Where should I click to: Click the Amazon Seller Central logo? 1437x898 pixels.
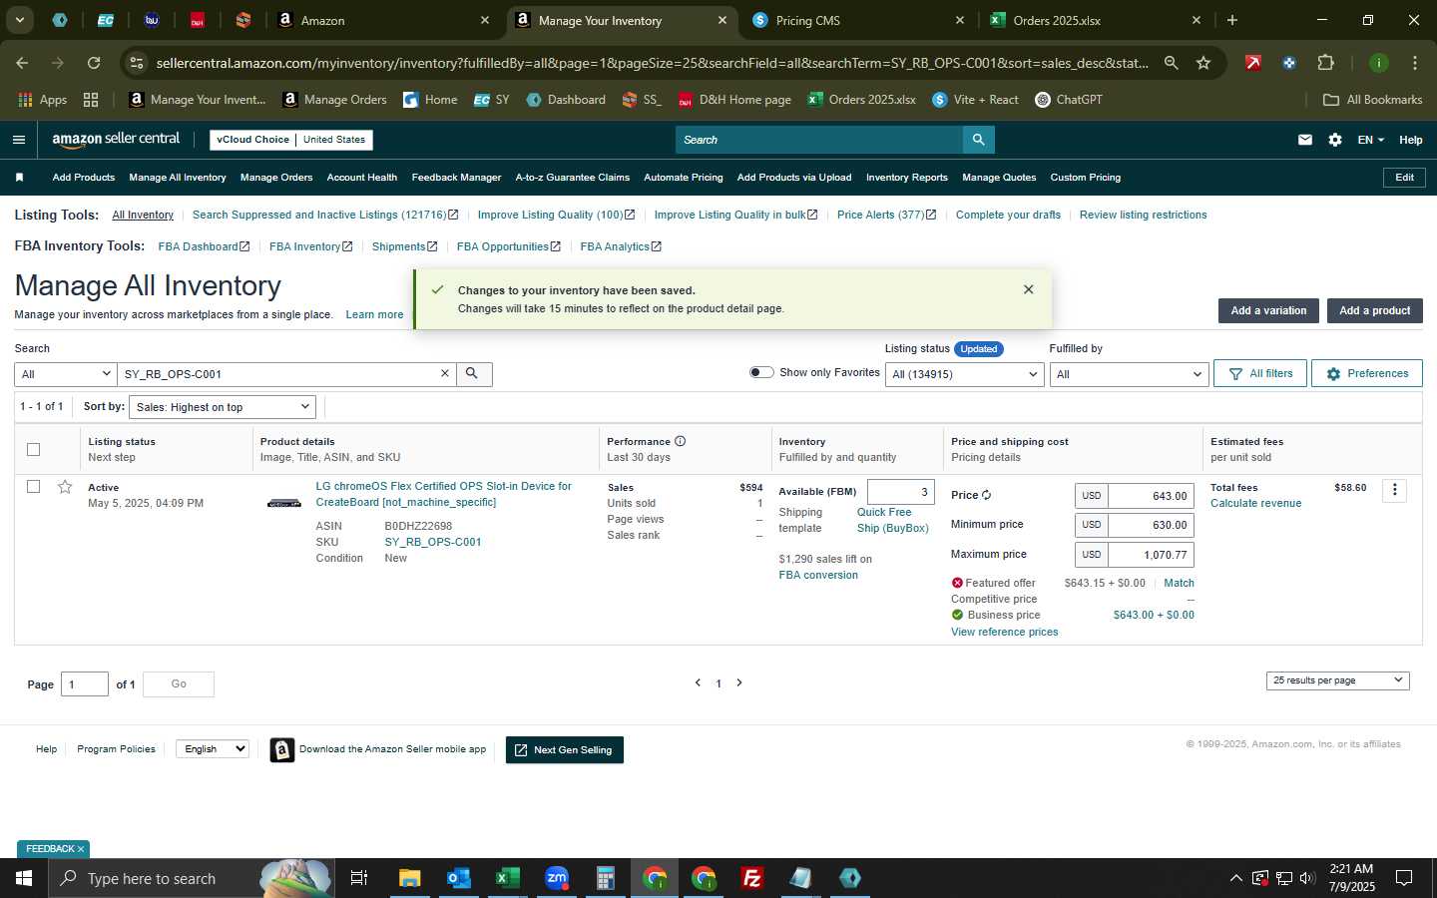tap(116, 140)
